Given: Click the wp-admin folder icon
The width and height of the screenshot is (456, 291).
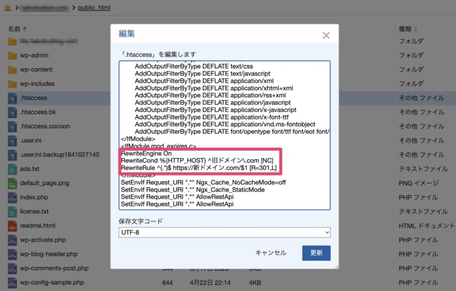Looking at the screenshot, I should click(x=12, y=56).
